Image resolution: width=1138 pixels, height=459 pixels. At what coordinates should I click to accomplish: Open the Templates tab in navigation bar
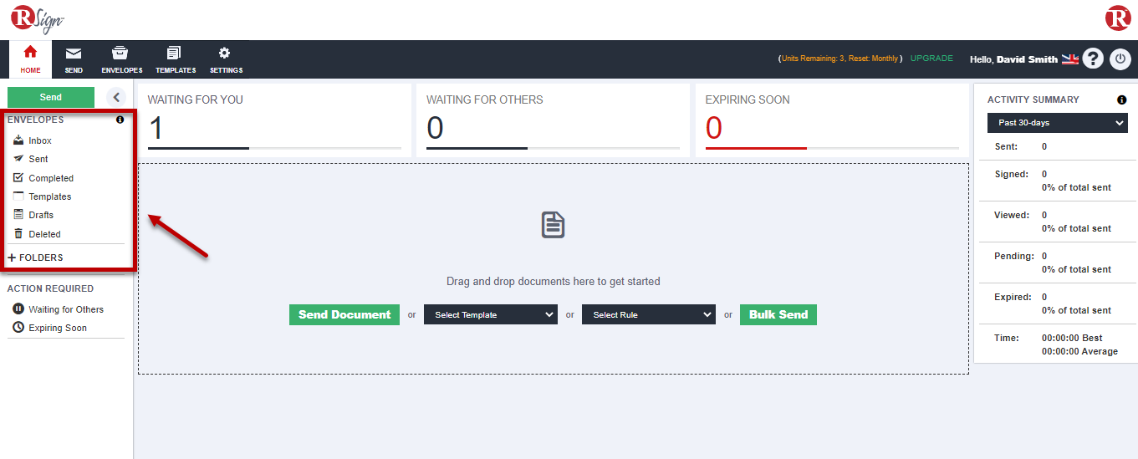(176, 59)
